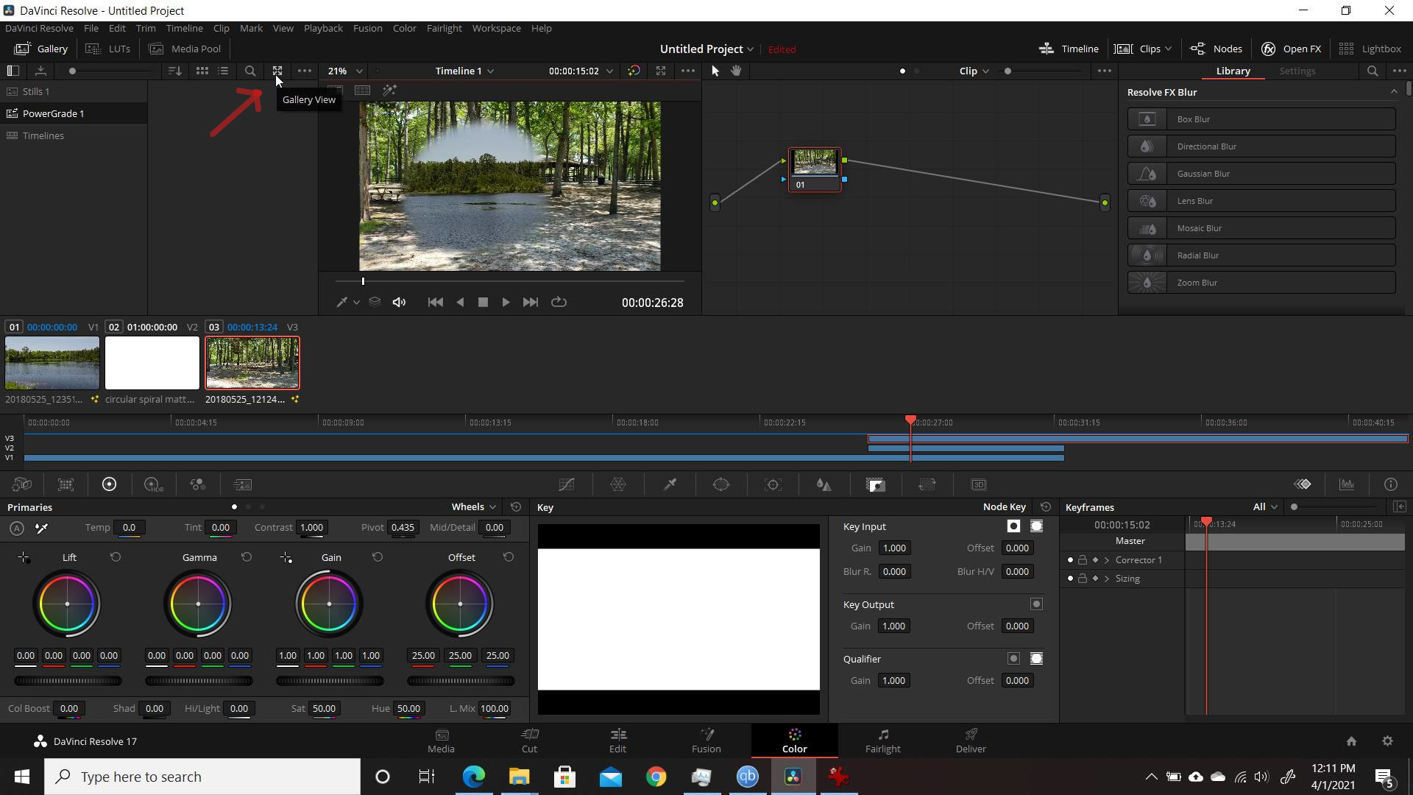Toggle the still albums sidebar icon
The width and height of the screenshot is (1413, 795).
(13, 71)
